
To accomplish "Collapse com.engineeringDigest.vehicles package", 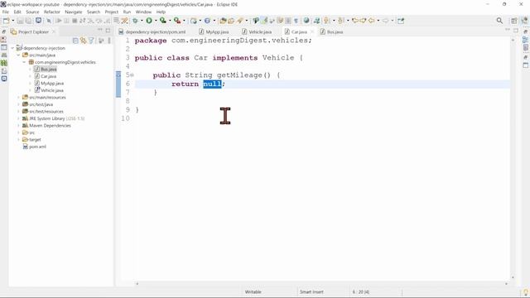I will (24, 62).
